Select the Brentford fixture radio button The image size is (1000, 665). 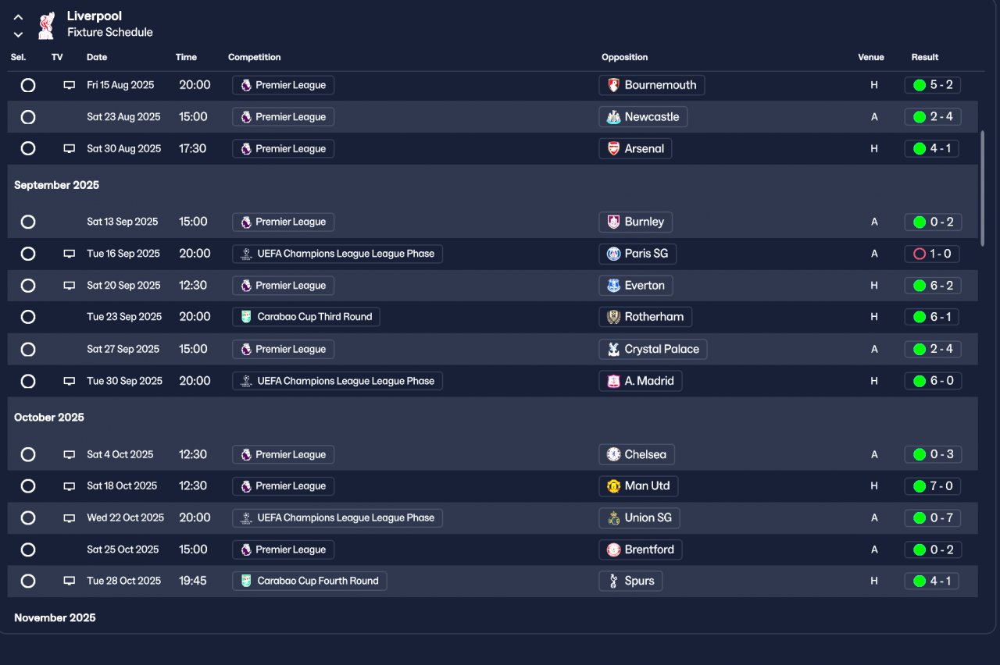[28, 549]
